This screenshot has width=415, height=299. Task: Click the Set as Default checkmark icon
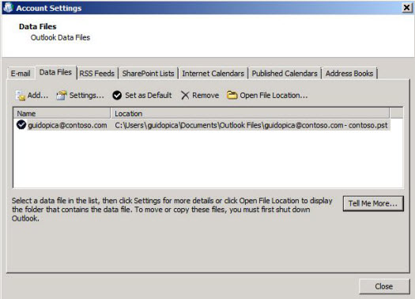[x=117, y=96]
